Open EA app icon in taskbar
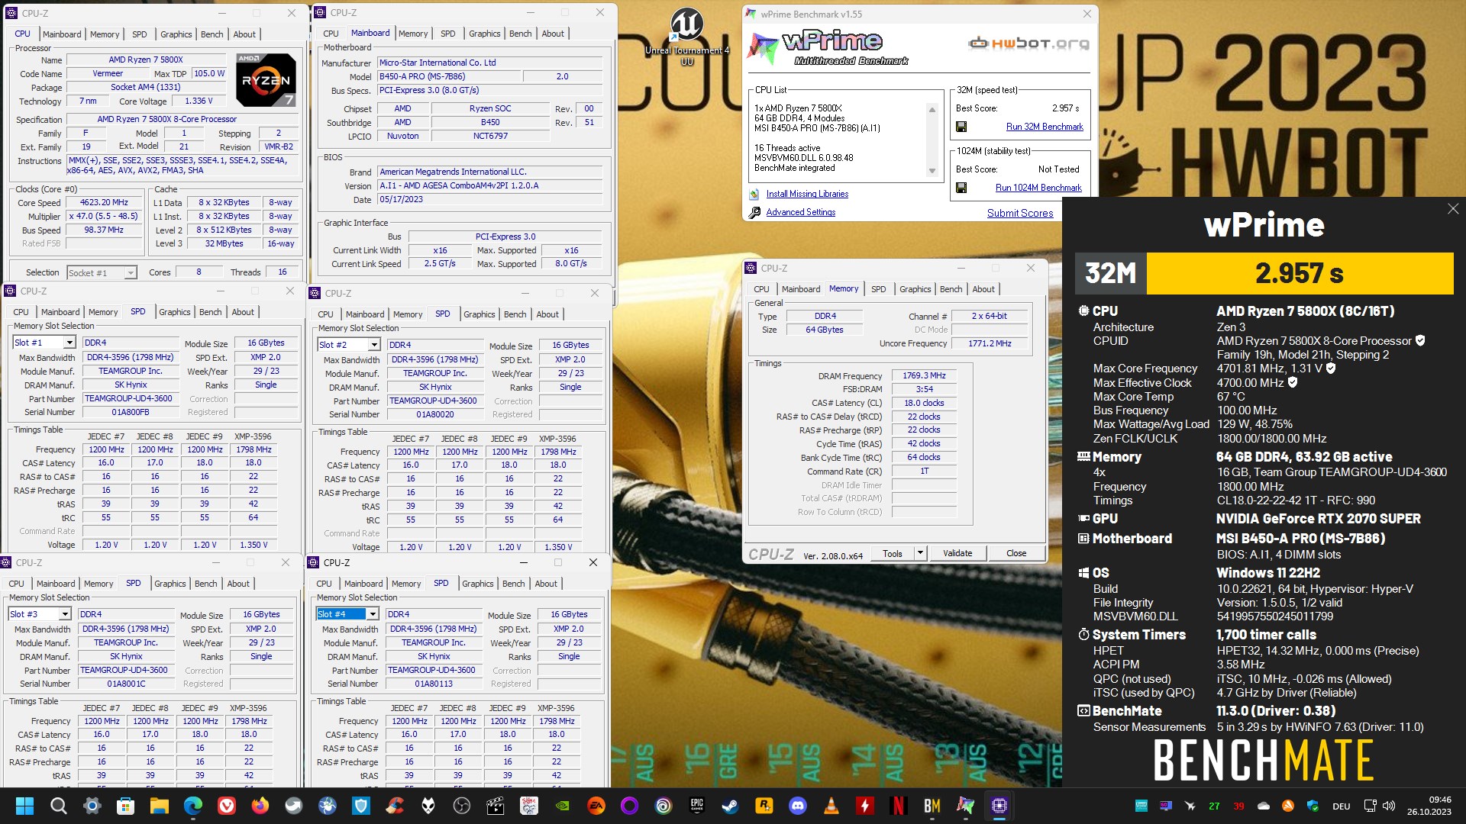The height and width of the screenshot is (824, 1466). [596, 806]
